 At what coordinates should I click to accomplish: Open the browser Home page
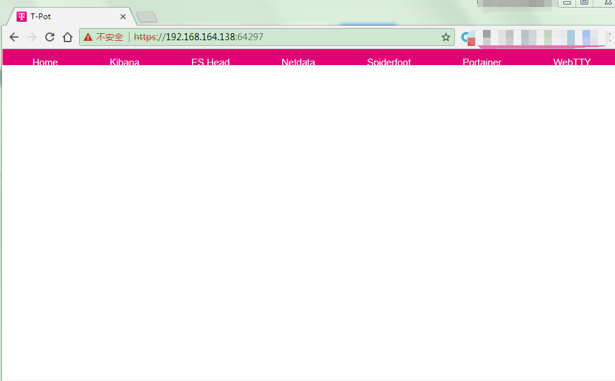pyautogui.click(x=68, y=37)
